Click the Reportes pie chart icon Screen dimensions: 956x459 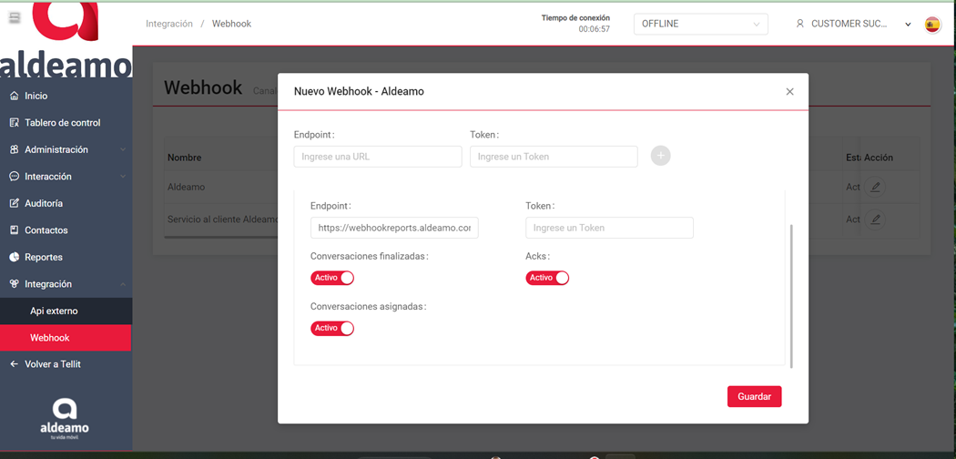[15, 257]
